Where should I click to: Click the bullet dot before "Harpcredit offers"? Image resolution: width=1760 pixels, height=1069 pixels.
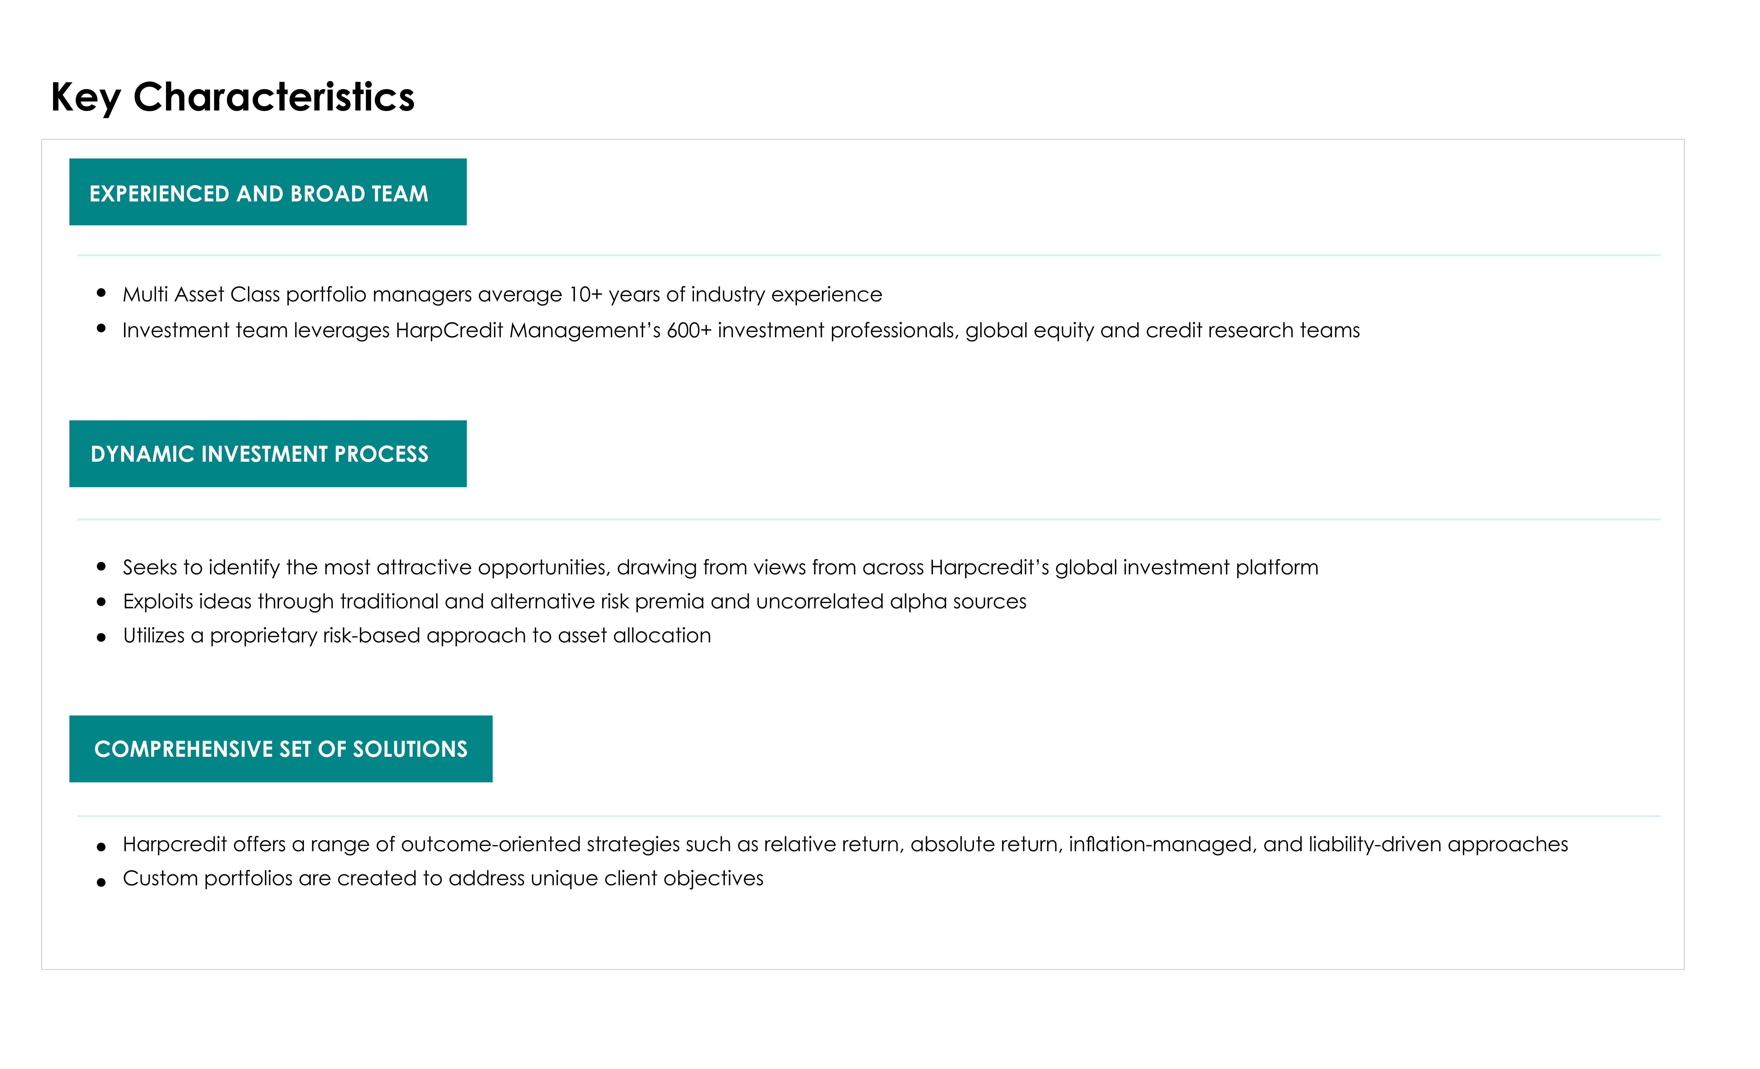(101, 847)
